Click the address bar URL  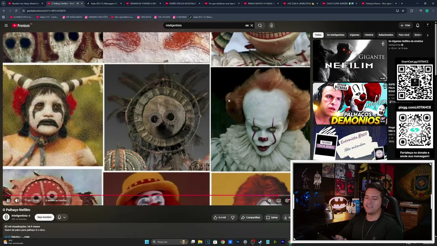tap(46, 11)
